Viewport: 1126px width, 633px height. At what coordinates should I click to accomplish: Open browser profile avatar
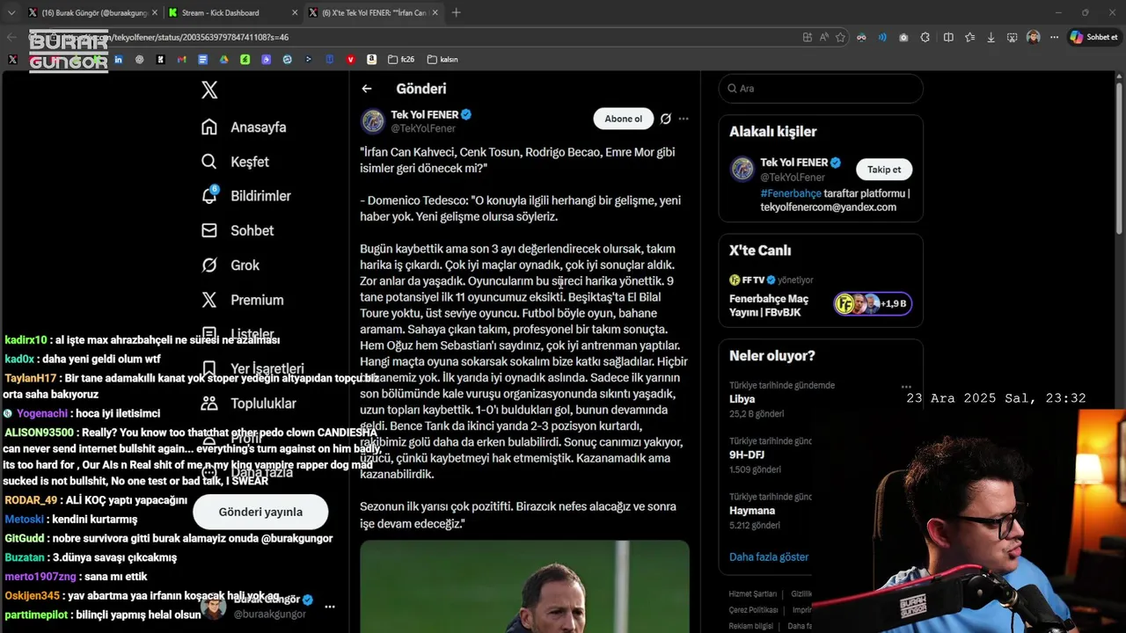pyautogui.click(x=1034, y=37)
